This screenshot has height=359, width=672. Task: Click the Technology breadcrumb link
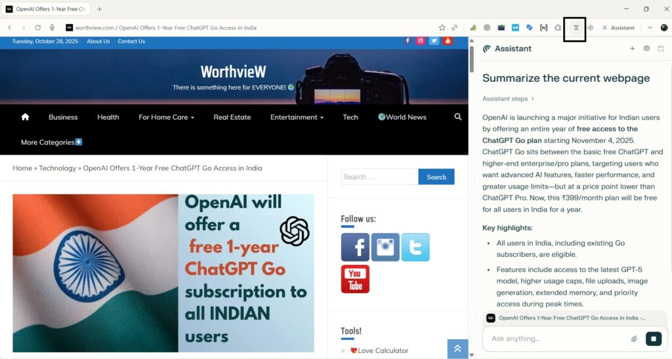pyautogui.click(x=58, y=168)
